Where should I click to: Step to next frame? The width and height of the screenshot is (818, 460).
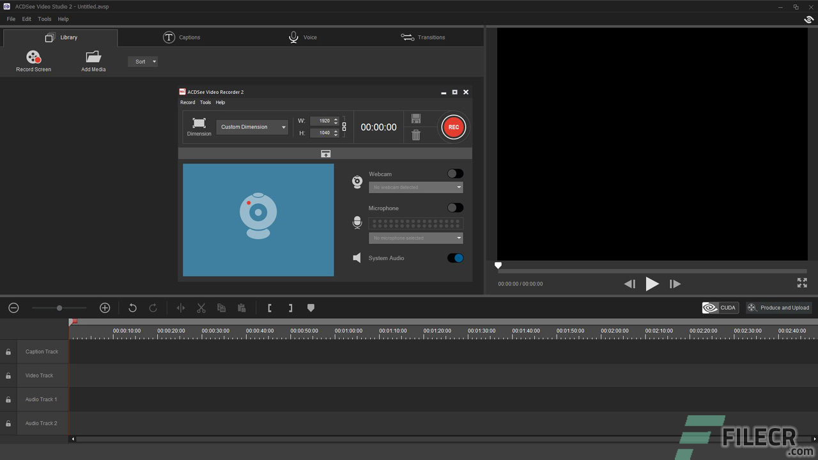[675, 284]
